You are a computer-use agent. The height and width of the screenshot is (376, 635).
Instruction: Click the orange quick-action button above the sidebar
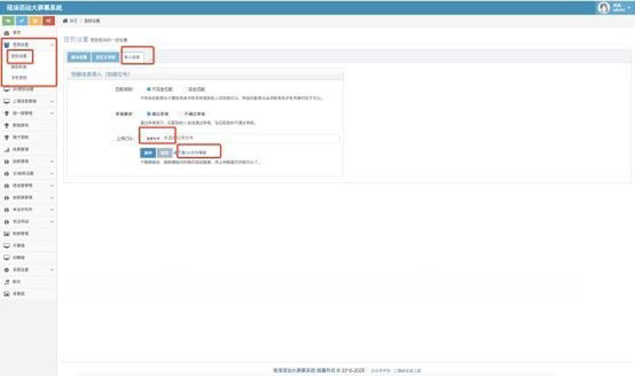pyautogui.click(x=35, y=21)
